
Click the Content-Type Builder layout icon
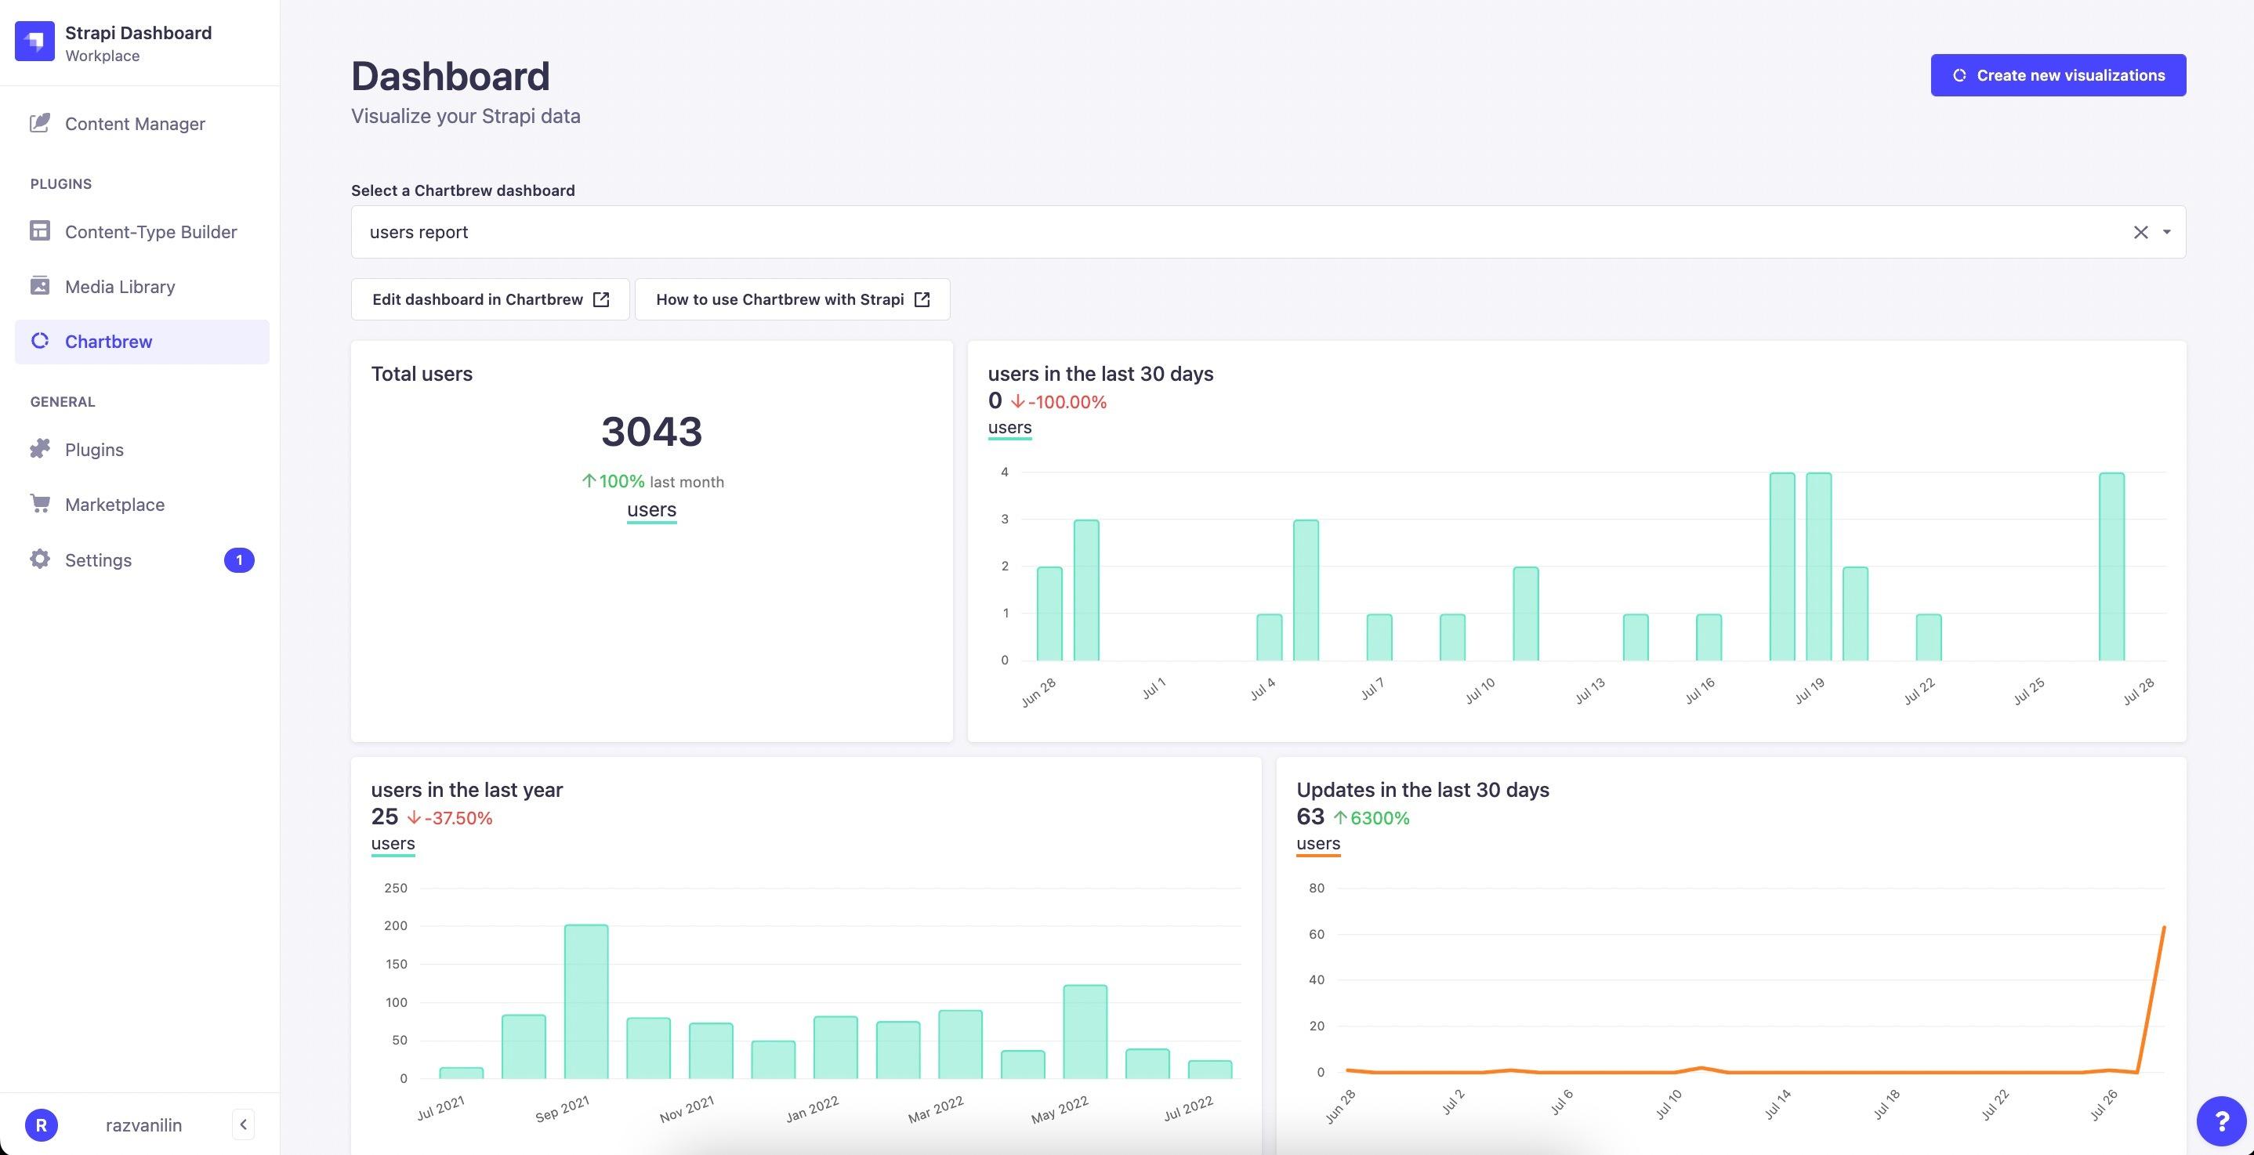(x=39, y=231)
